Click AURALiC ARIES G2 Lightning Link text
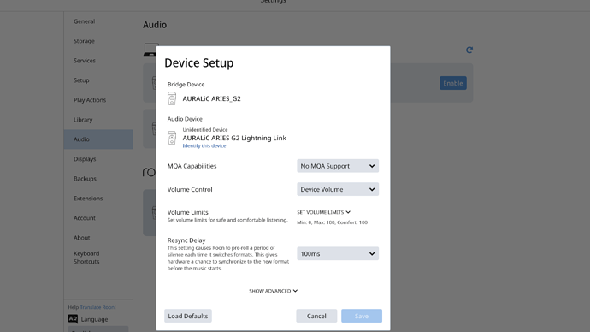 [x=234, y=138]
